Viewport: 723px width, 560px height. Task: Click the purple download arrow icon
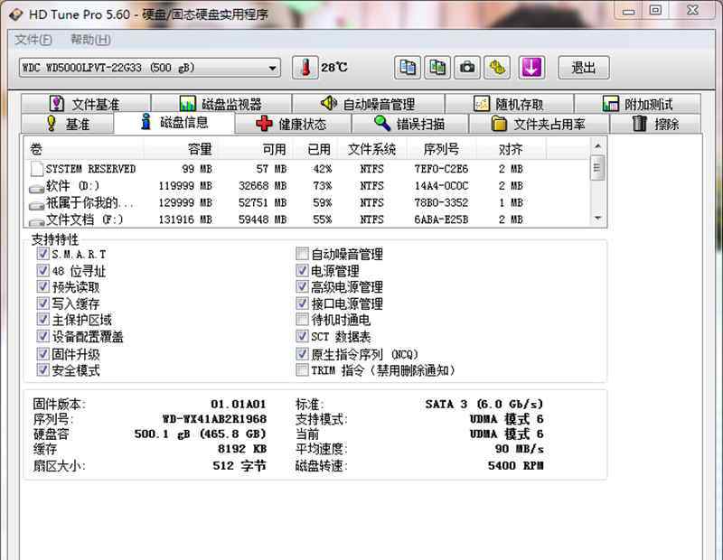pyautogui.click(x=531, y=68)
